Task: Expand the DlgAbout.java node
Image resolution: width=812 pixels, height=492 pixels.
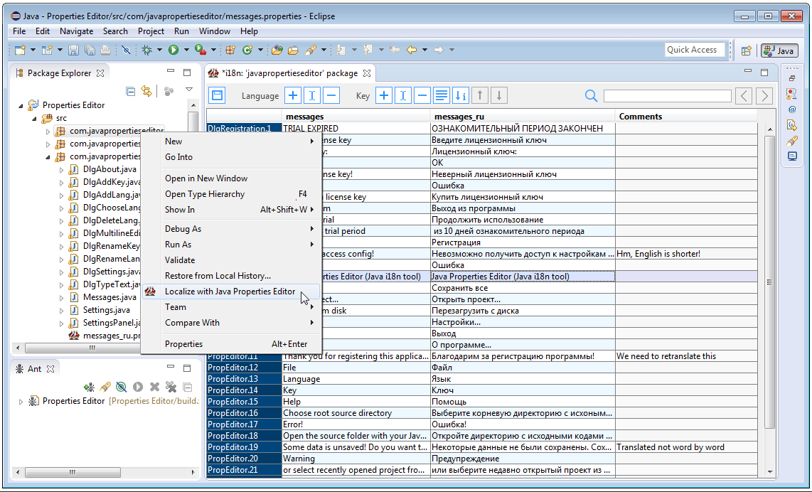Action: [x=60, y=169]
